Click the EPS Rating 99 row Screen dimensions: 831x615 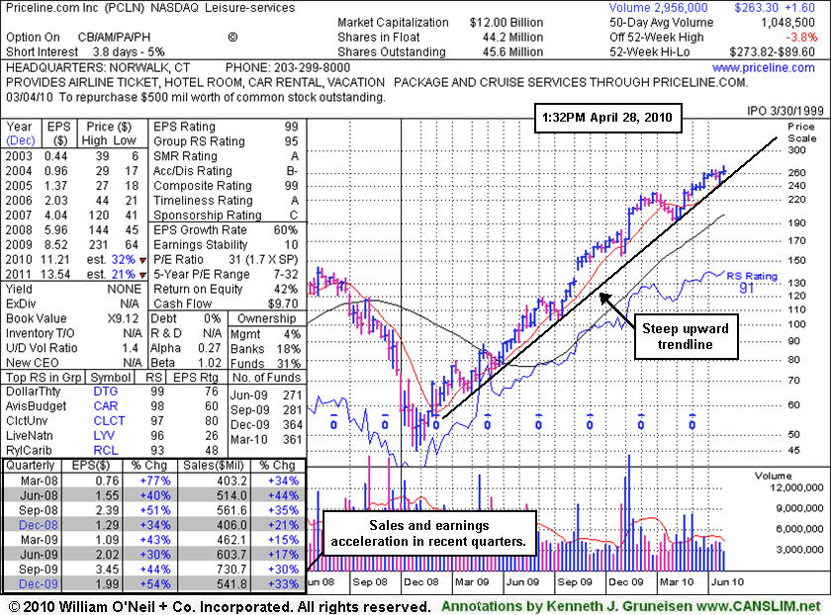point(226,127)
